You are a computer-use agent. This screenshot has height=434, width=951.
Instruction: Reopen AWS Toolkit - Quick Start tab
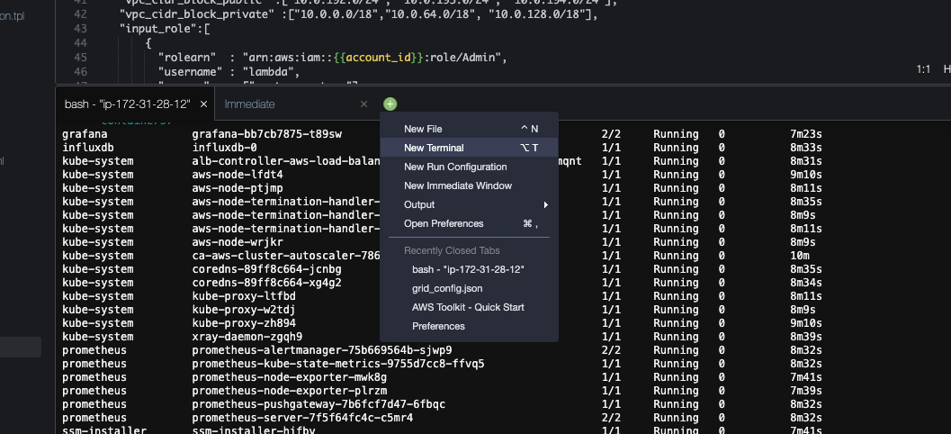click(x=468, y=307)
